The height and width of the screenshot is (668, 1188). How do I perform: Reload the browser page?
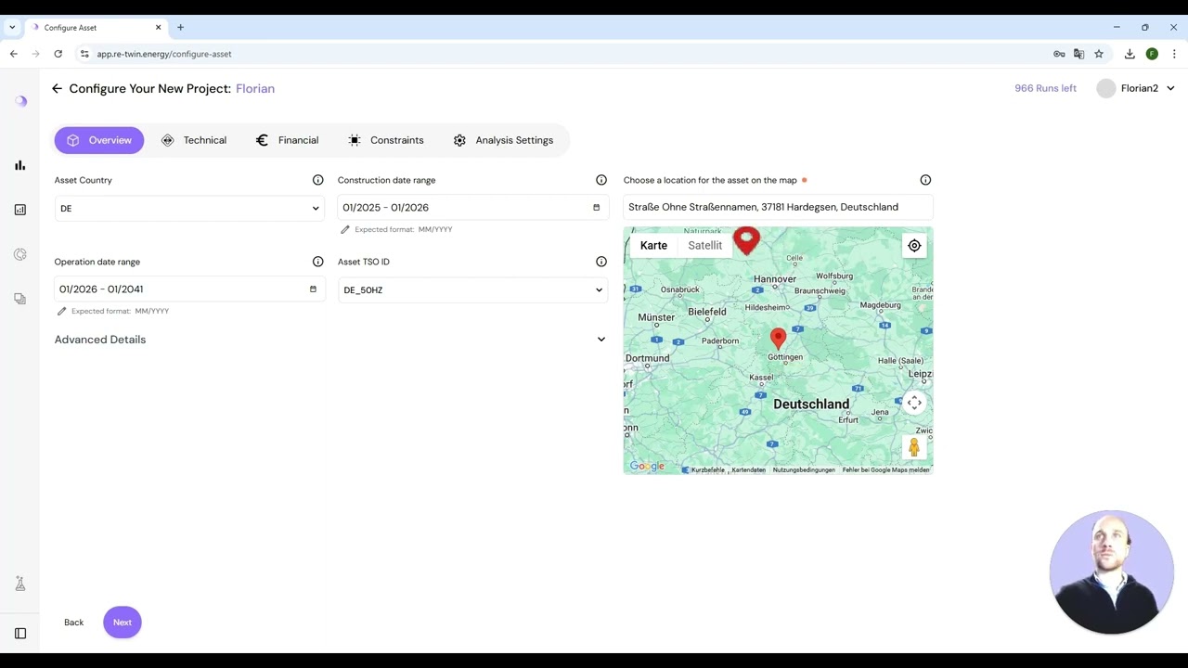tap(58, 54)
